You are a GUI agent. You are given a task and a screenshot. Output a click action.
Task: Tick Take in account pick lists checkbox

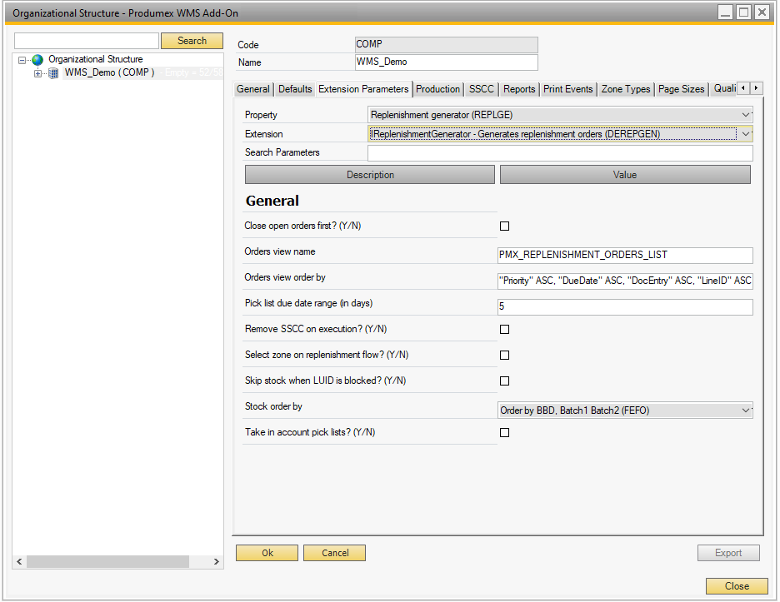504,433
